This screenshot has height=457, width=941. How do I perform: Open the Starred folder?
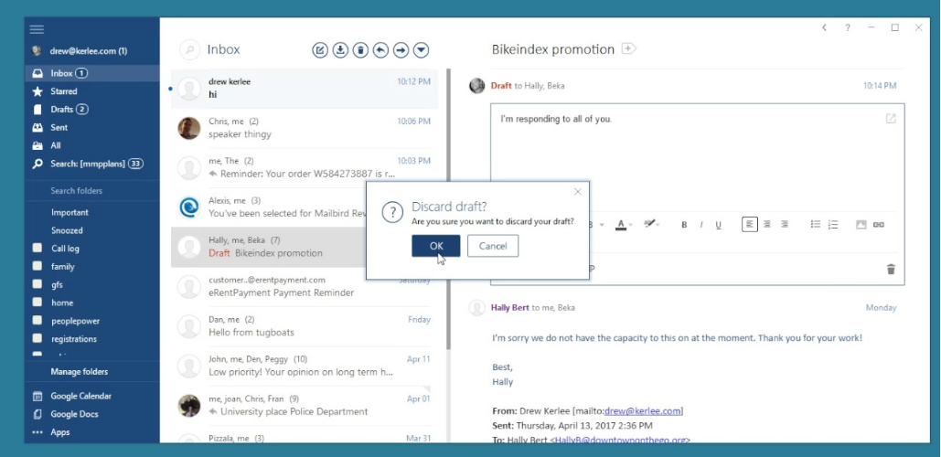point(91,91)
